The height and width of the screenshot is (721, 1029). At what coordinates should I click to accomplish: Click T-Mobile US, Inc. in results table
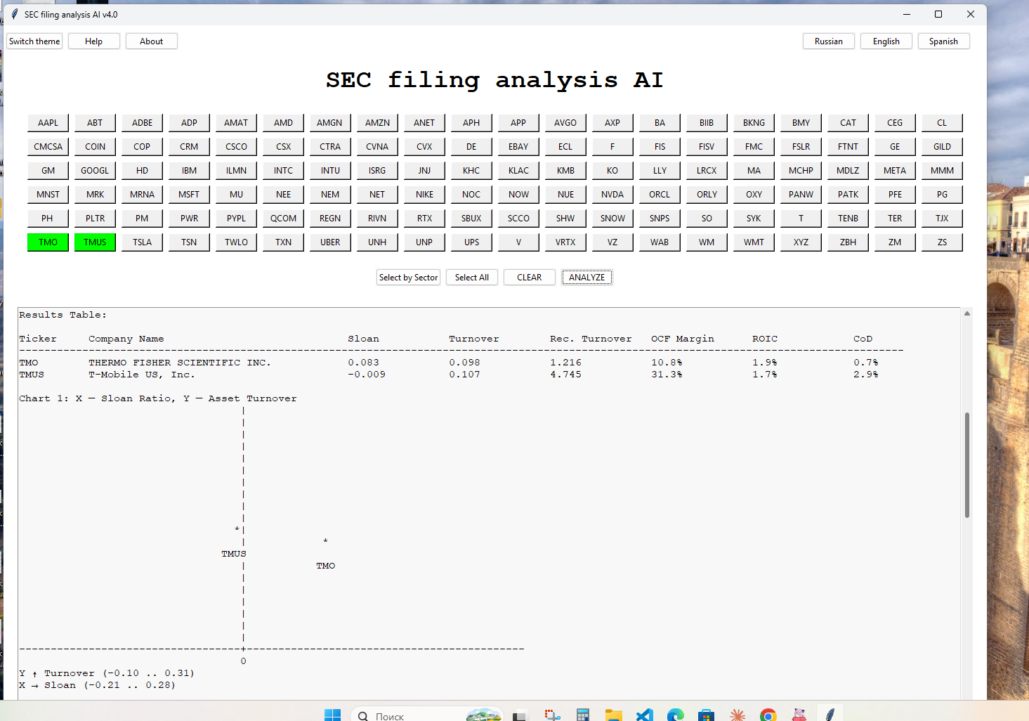click(x=141, y=375)
